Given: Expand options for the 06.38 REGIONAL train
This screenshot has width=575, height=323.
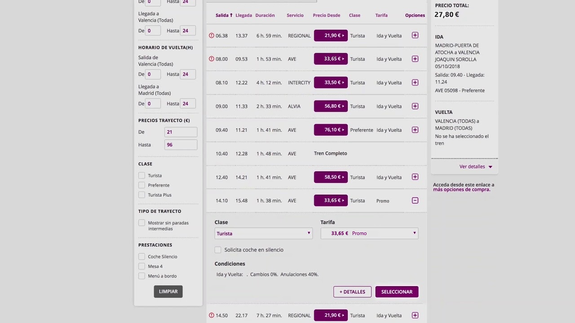Looking at the screenshot, I should click(x=415, y=35).
